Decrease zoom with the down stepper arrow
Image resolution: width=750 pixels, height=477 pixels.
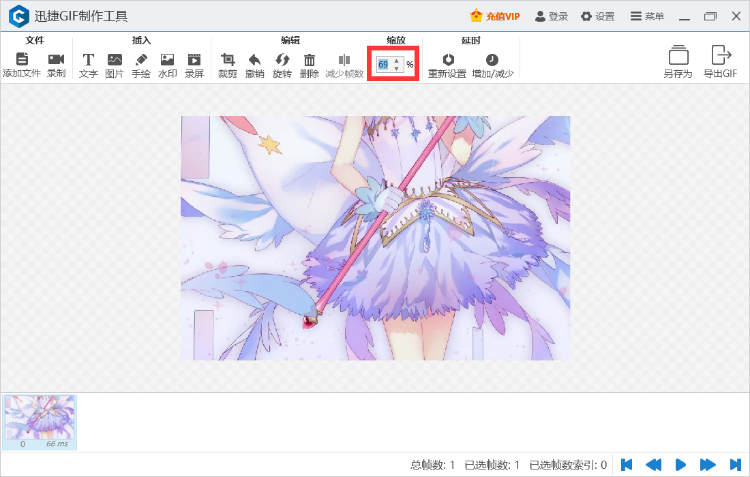click(x=397, y=68)
